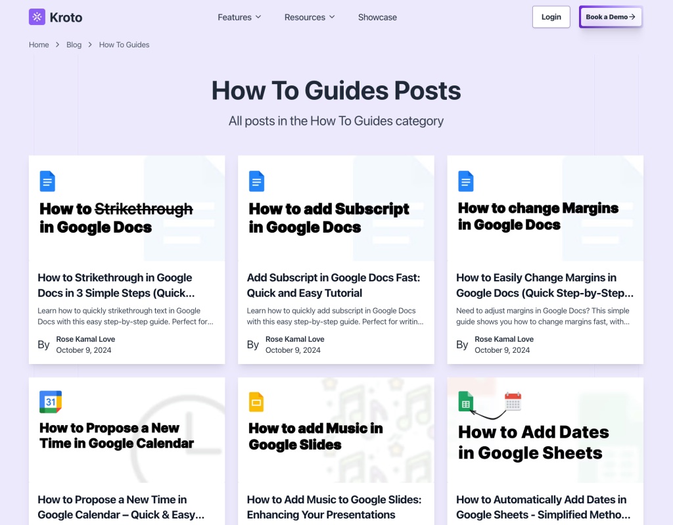Click author Rose Kamal Love on the Margins card
673x525 pixels.
click(503, 339)
